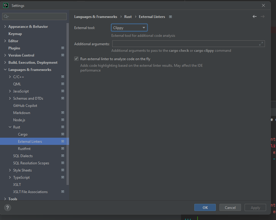Disable running external linter on the fly
276x220 pixels.
pos(76,58)
